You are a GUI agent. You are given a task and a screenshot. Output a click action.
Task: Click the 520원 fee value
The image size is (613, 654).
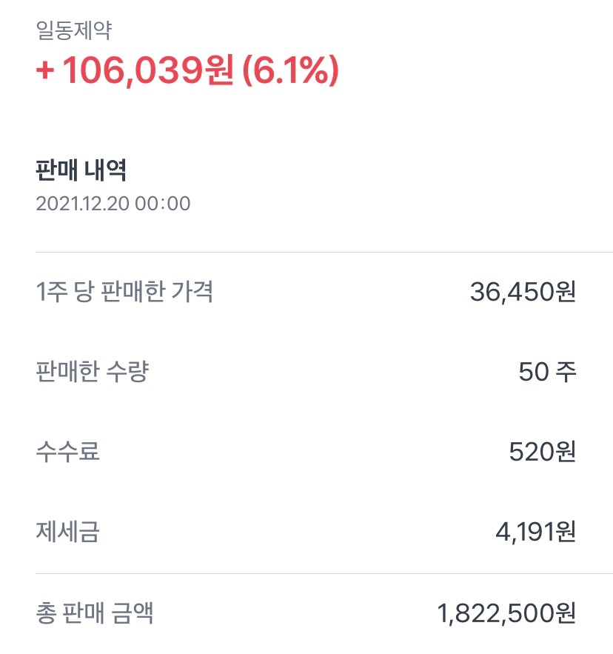tap(542, 451)
